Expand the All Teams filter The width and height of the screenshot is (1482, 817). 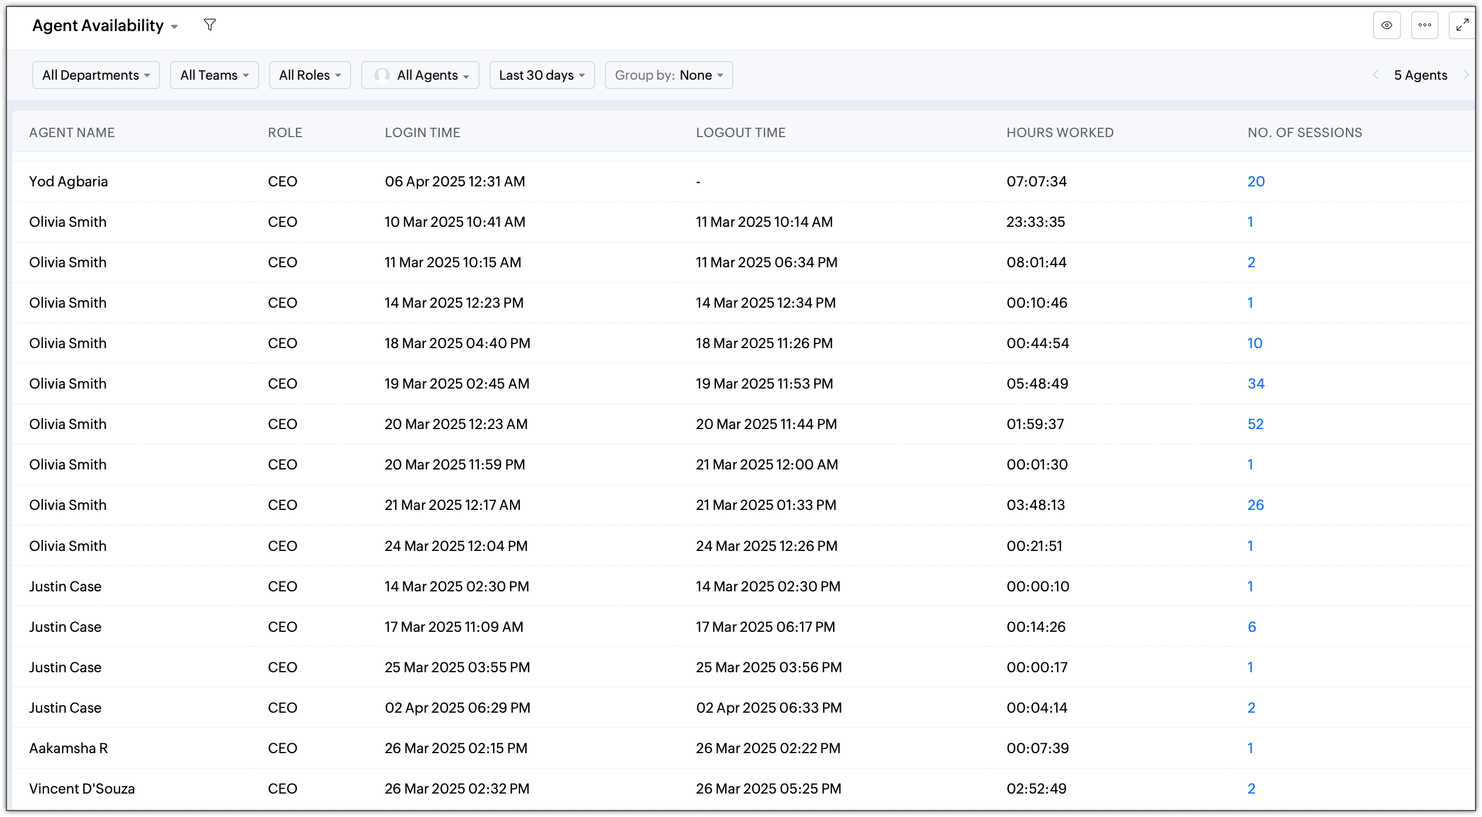[214, 75]
